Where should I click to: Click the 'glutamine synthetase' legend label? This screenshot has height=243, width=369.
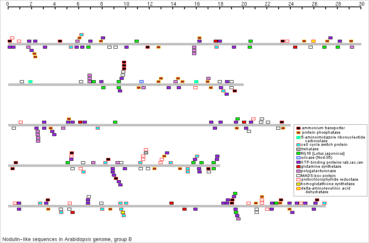click(321, 166)
